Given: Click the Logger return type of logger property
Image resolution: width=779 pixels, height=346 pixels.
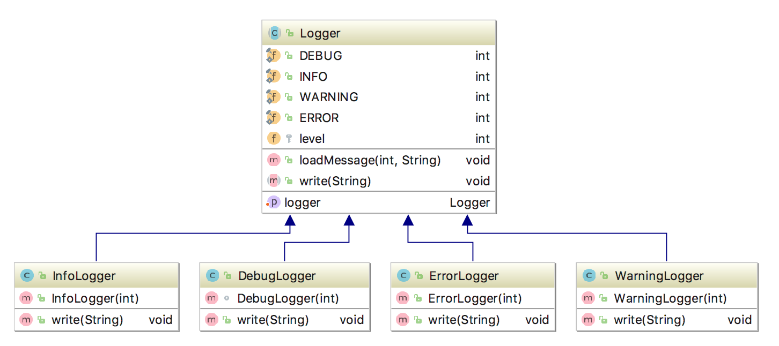Looking at the screenshot, I should tap(469, 202).
